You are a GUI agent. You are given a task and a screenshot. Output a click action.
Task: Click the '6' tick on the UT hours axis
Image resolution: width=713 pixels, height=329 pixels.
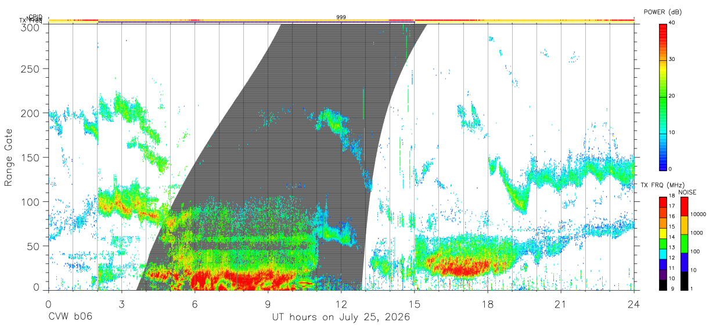pyautogui.click(x=195, y=303)
